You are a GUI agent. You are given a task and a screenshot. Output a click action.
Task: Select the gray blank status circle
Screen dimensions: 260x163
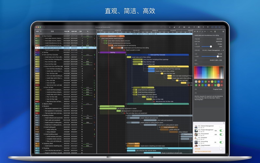(196, 82)
